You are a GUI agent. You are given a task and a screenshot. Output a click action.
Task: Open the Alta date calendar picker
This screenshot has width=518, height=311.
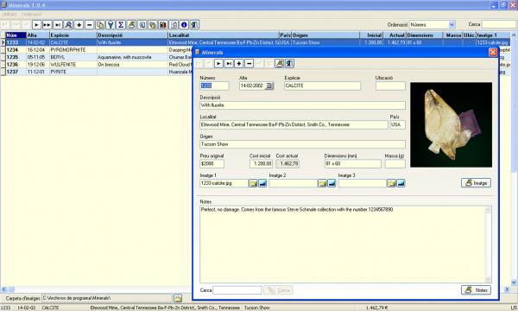coord(269,86)
